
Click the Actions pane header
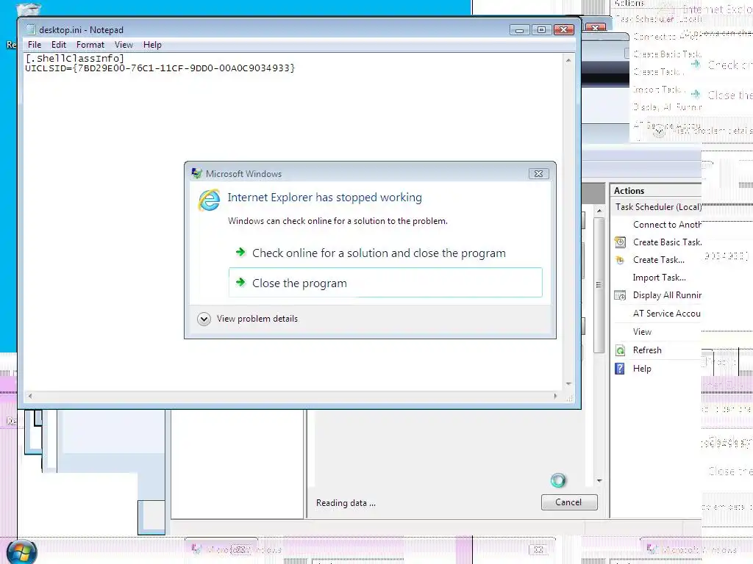(x=656, y=190)
